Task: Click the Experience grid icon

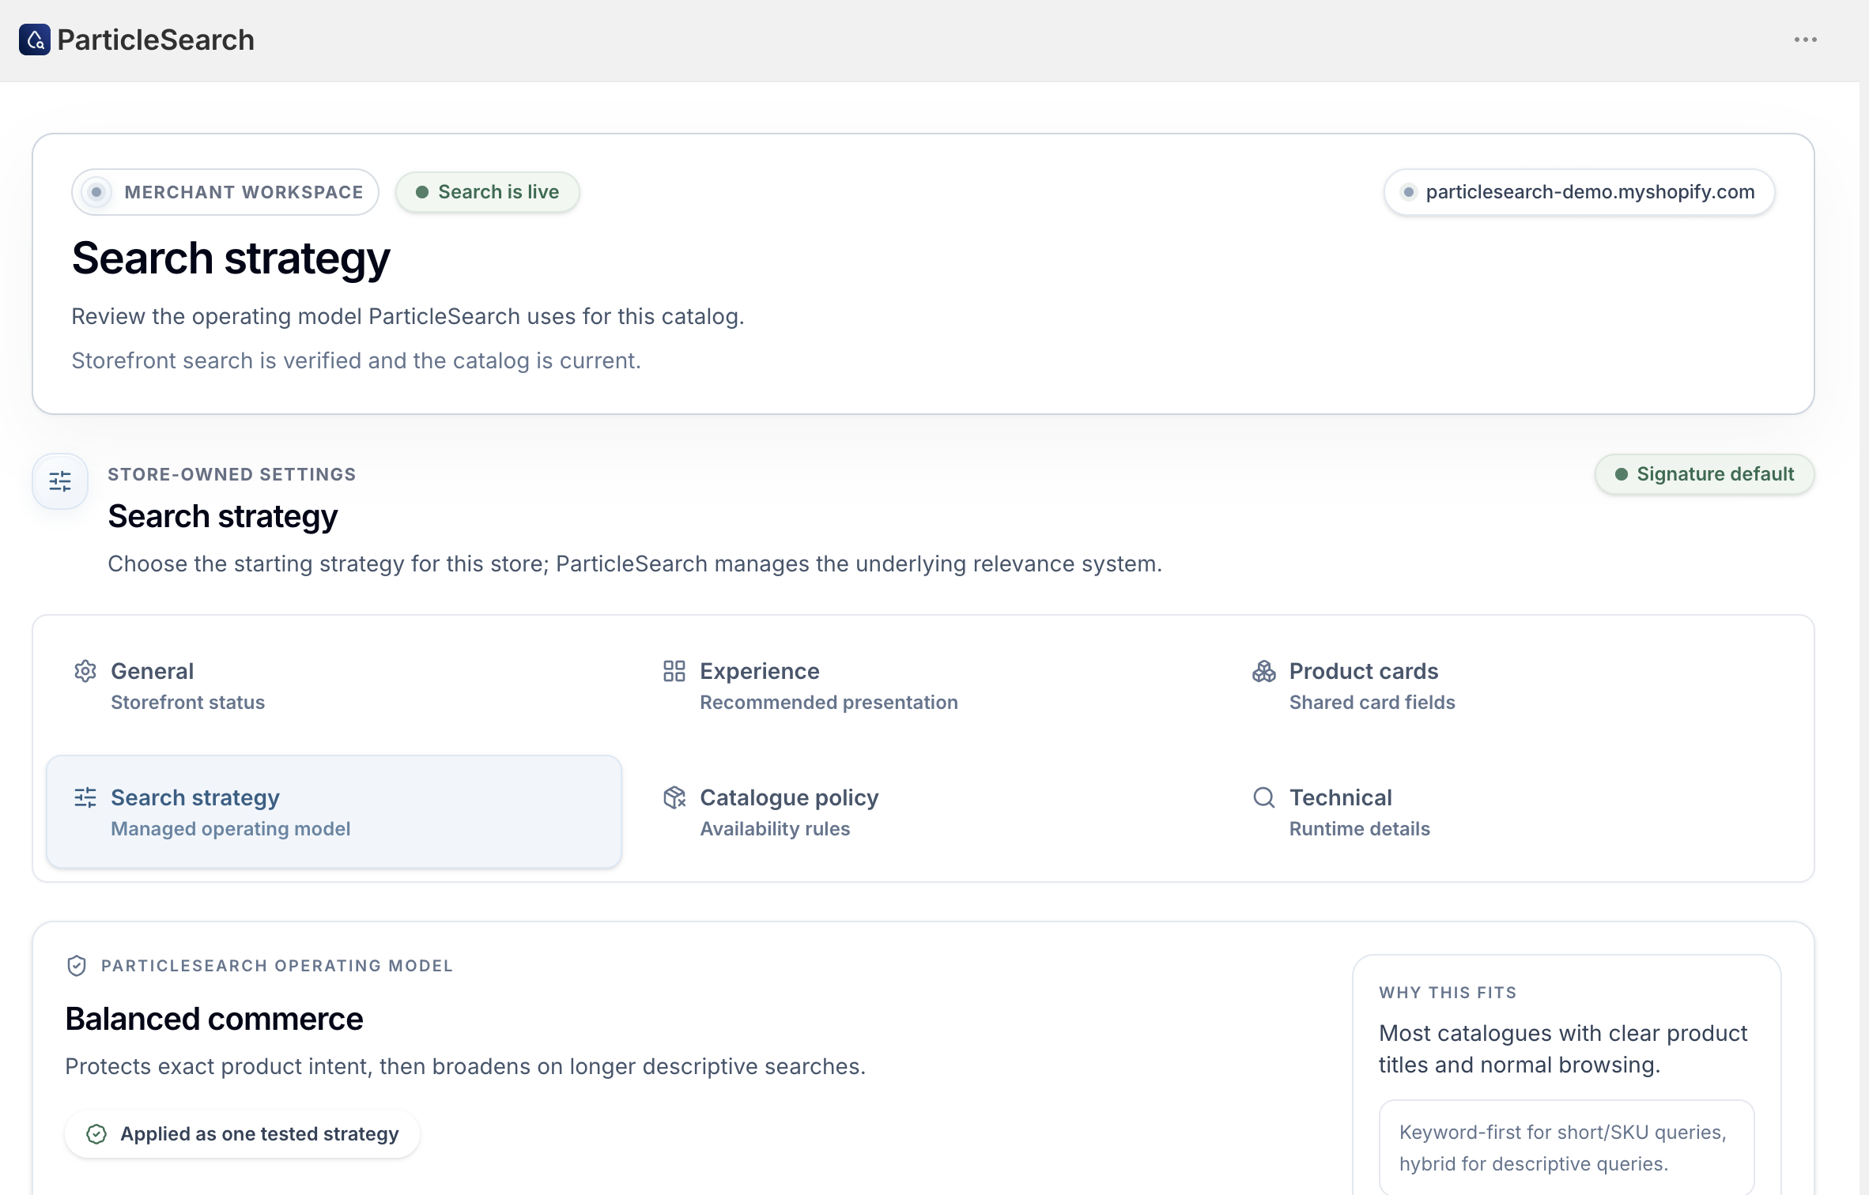Action: 674,671
